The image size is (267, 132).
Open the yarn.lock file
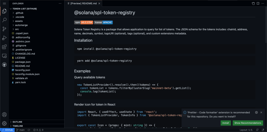pos(37,83)
